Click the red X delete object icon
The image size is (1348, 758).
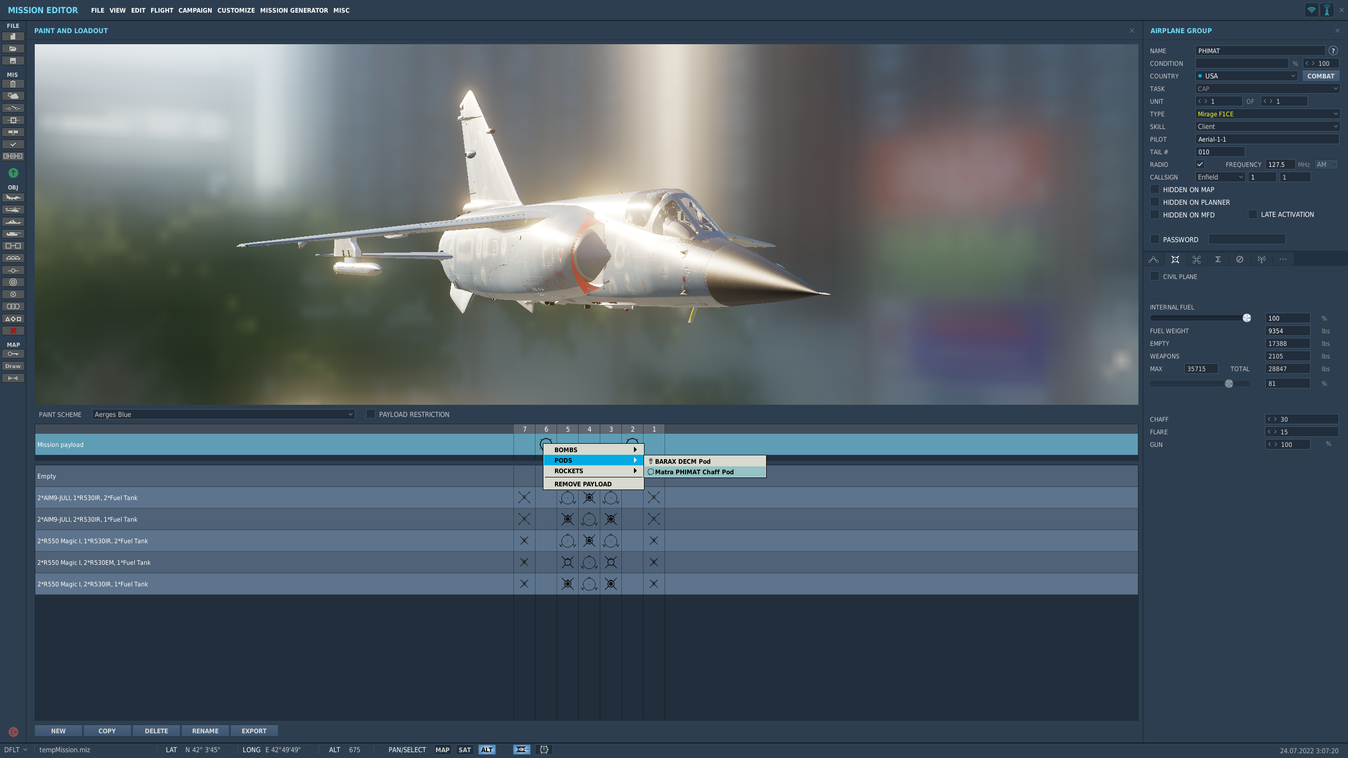point(13,331)
